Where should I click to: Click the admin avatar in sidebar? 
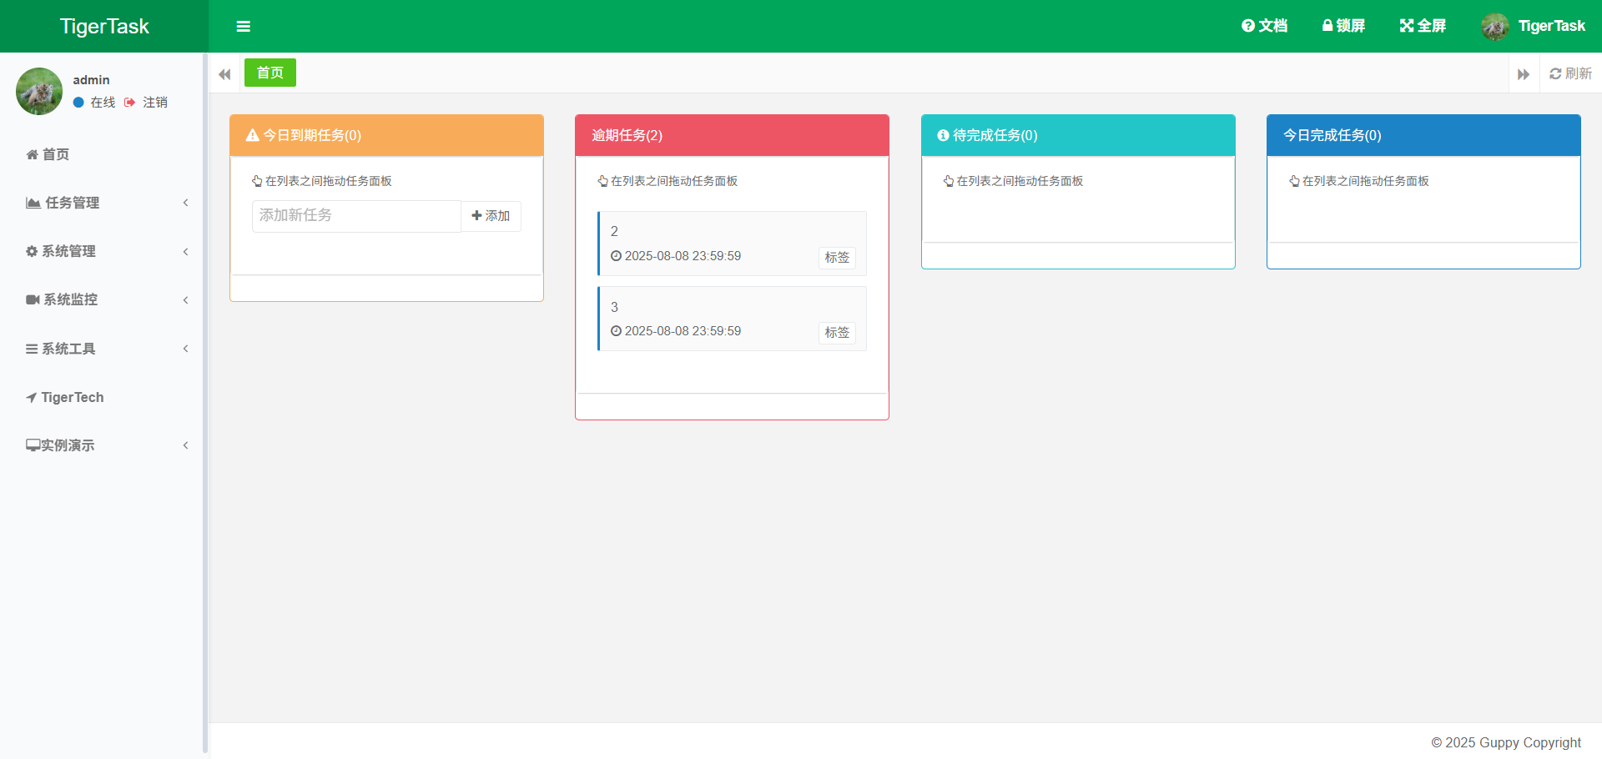(39, 91)
